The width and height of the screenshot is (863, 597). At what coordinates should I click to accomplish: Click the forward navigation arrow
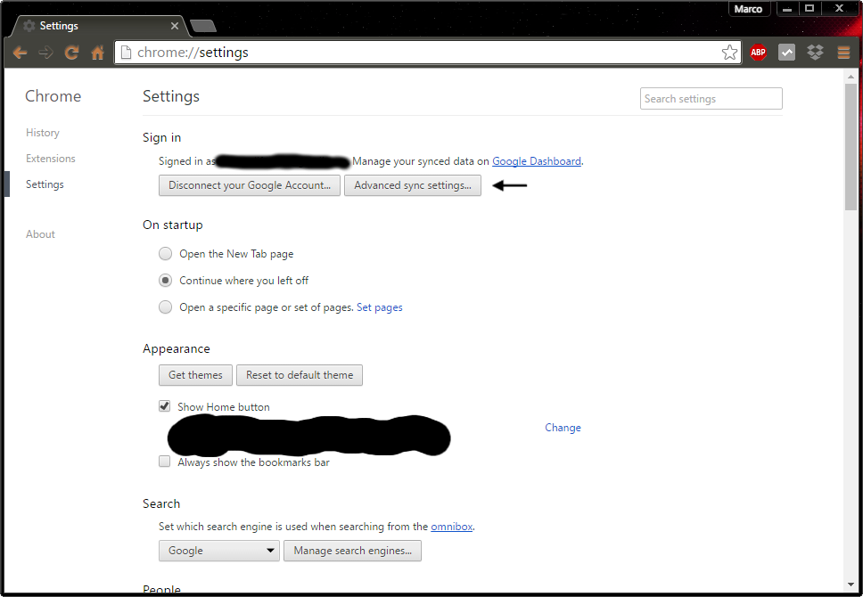(x=45, y=53)
